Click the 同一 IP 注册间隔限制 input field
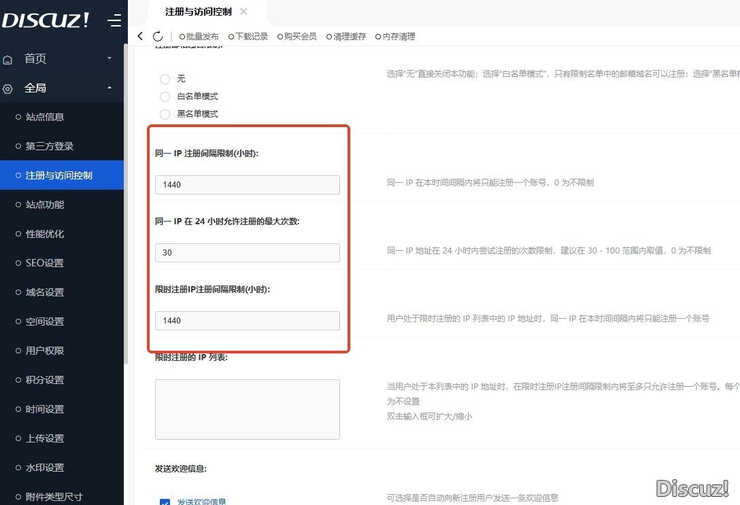740x505 pixels. pos(247,184)
